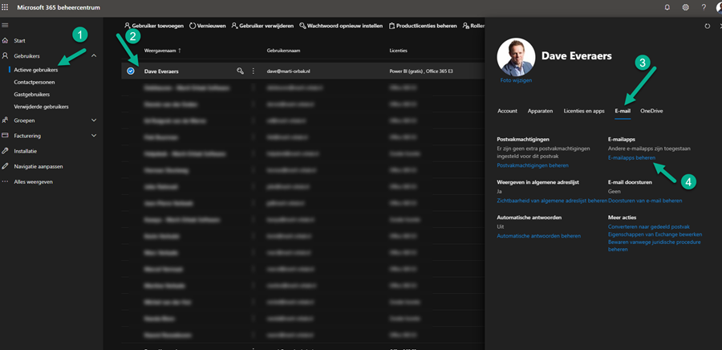Image resolution: width=722 pixels, height=350 pixels.
Task: Click Converteren naar gedeeld postvak
Action: coord(649,227)
